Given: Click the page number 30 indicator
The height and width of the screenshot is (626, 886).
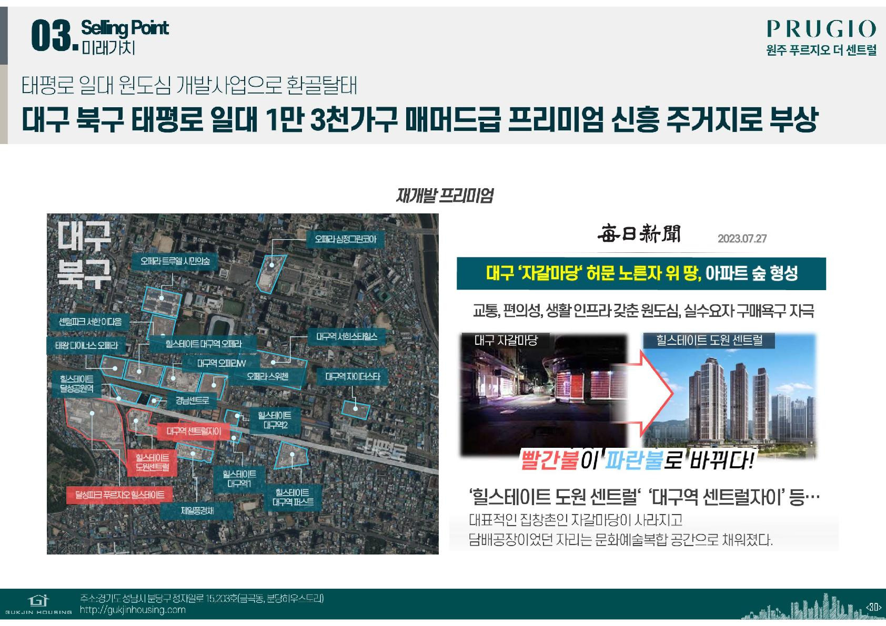Looking at the screenshot, I should 874,607.
